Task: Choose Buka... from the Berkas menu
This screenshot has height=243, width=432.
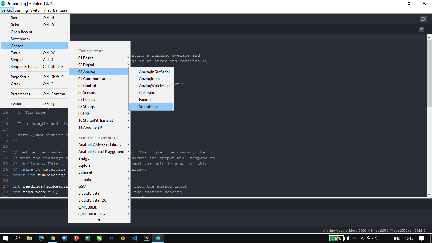Action: [35, 25]
